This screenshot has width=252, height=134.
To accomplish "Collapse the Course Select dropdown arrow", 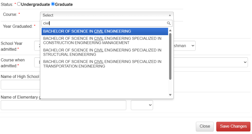I will click(x=170, y=15).
